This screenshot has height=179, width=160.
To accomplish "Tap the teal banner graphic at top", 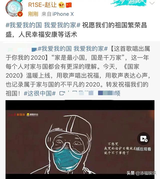I will (x=128, y=3).
